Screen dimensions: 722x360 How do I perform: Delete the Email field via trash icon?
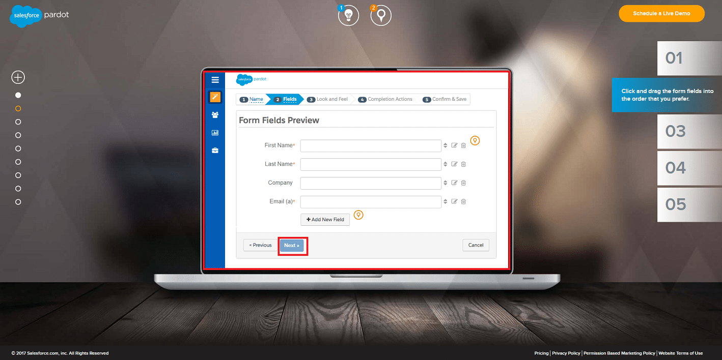click(x=463, y=202)
